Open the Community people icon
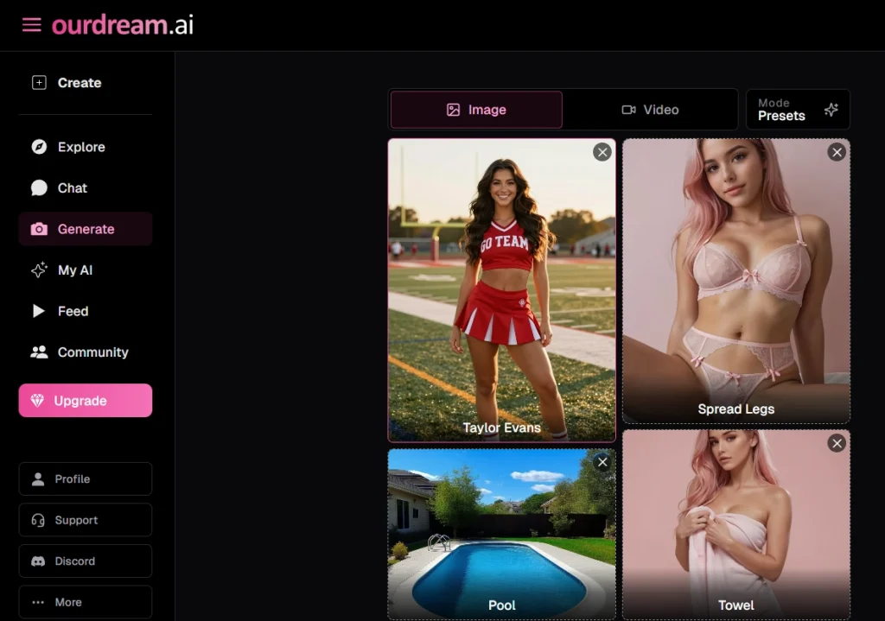Viewport: 885px width, 621px height. (x=38, y=352)
